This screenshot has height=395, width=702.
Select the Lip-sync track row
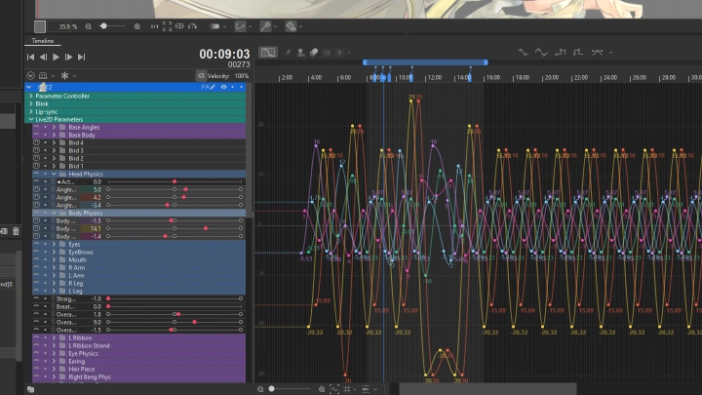pyautogui.click(x=49, y=111)
